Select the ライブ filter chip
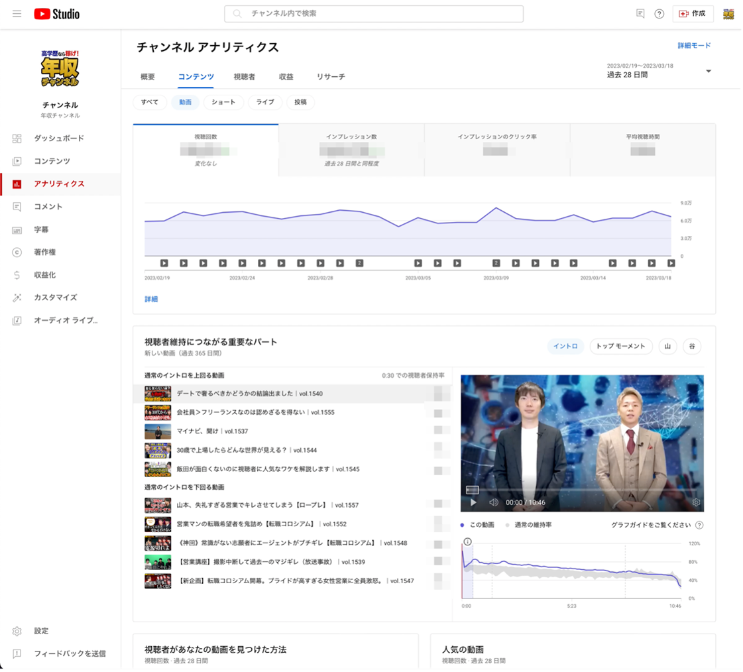The width and height of the screenshot is (743, 672). [265, 102]
